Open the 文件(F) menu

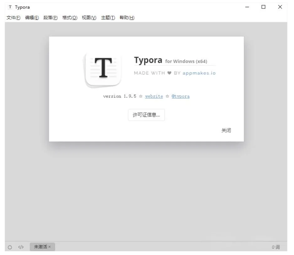point(13,18)
